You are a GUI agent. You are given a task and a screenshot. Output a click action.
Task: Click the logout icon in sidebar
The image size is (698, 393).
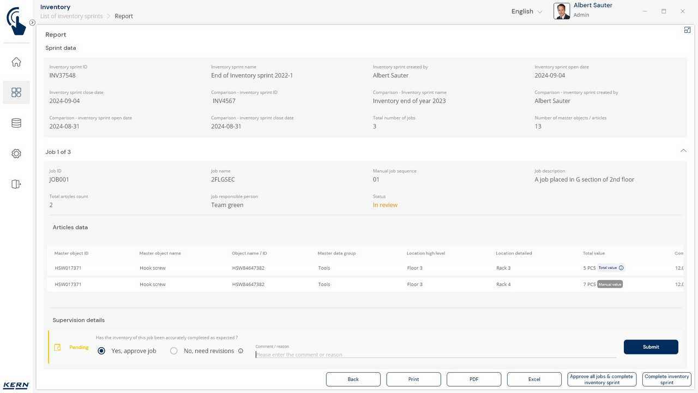(x=16, y=184)
